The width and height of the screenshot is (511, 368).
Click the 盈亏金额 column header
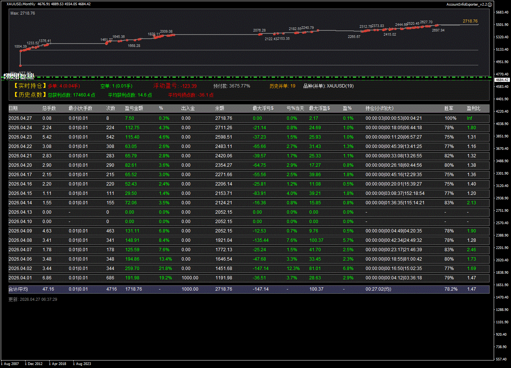click(134, 109)
